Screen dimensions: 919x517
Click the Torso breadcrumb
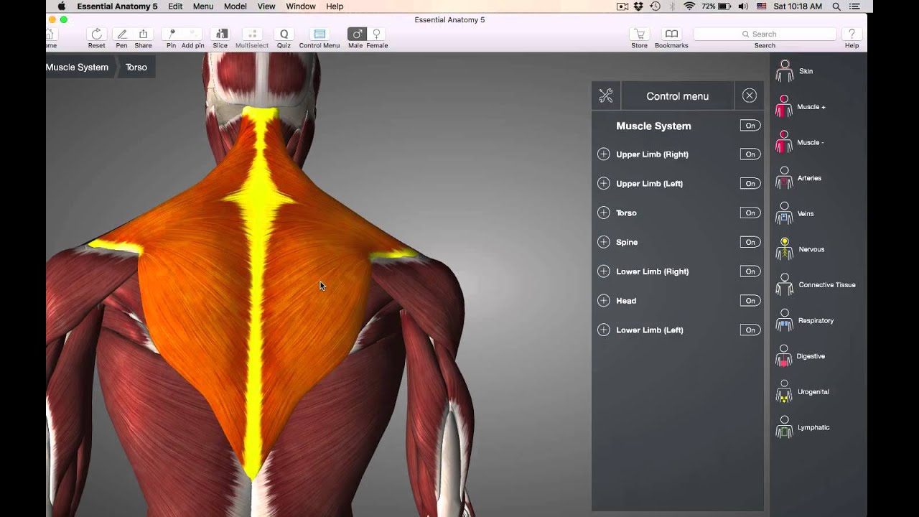[x=136, y=67]
